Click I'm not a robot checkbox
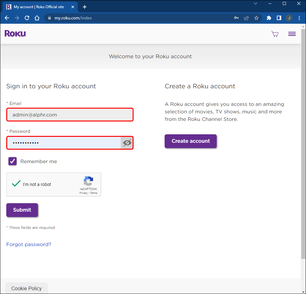This screenshot has height=294, width=306. (x=16, y=184)
